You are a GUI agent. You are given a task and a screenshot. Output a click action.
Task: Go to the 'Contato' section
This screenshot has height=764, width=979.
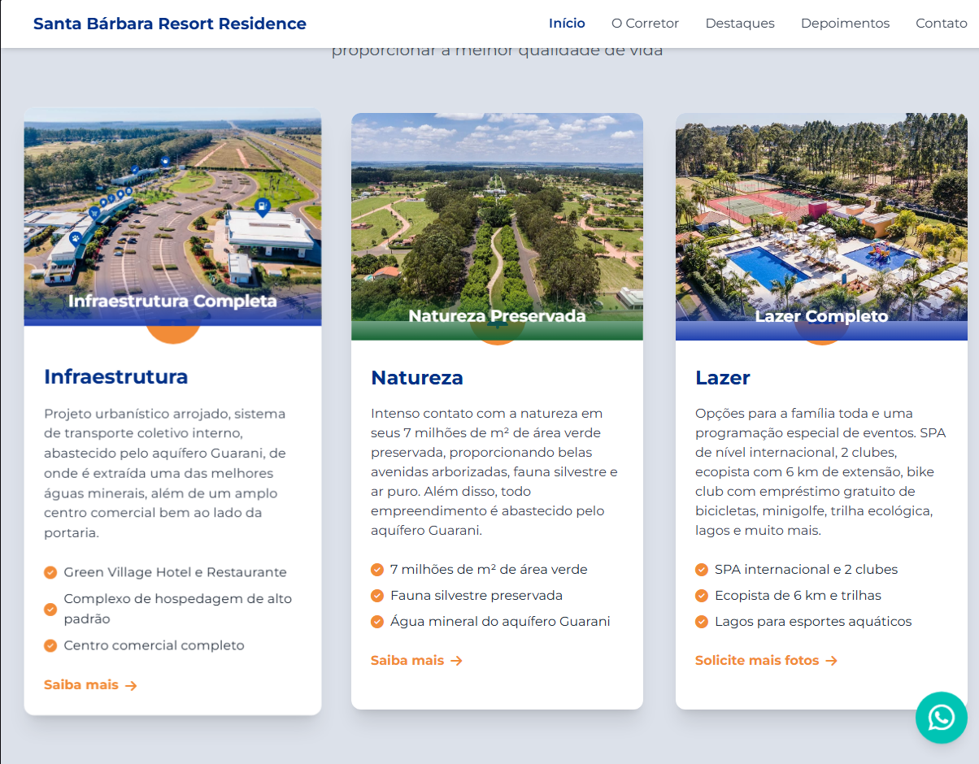941,24
